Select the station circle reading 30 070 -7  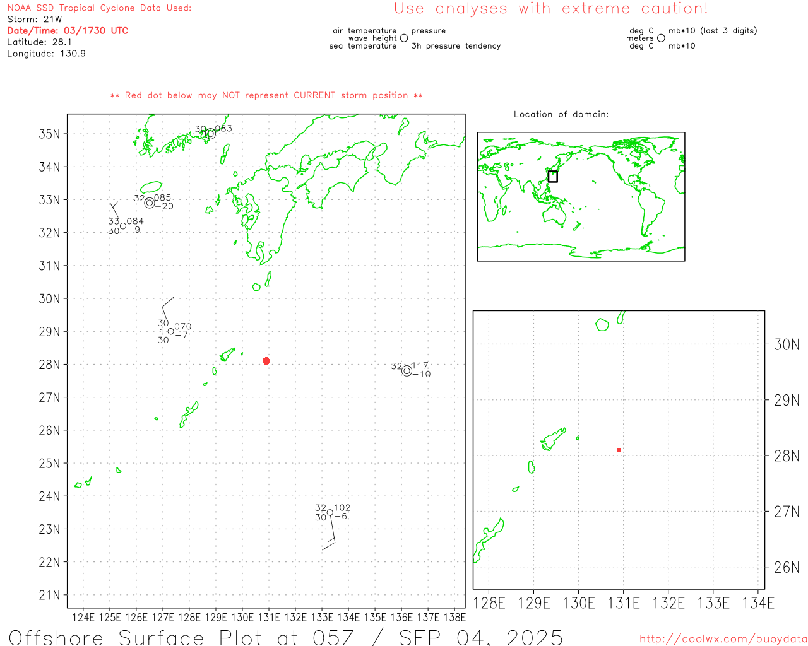[x=170, y=331]
